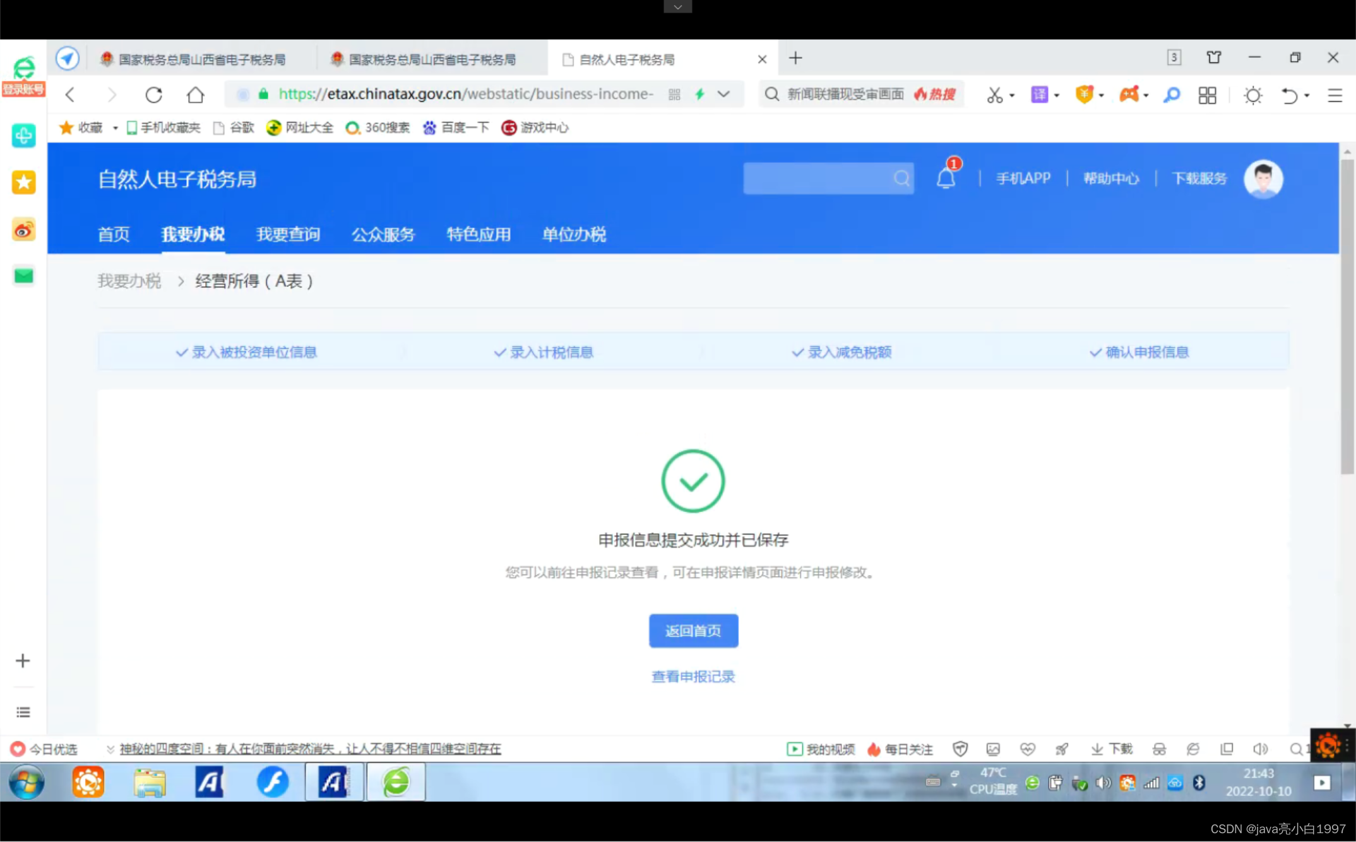This screenshot has height=842, width=1356.
Task: Open the Bluetooth icon in system tray
Action: 1198,783
